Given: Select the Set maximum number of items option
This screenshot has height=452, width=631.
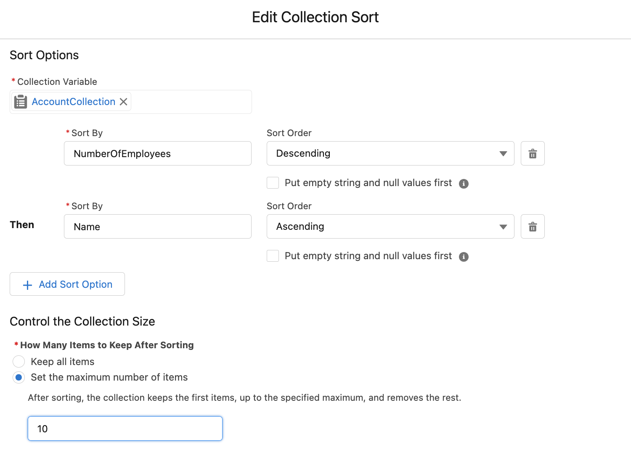Looking at the screenshot, I should [x=19, y=377].
